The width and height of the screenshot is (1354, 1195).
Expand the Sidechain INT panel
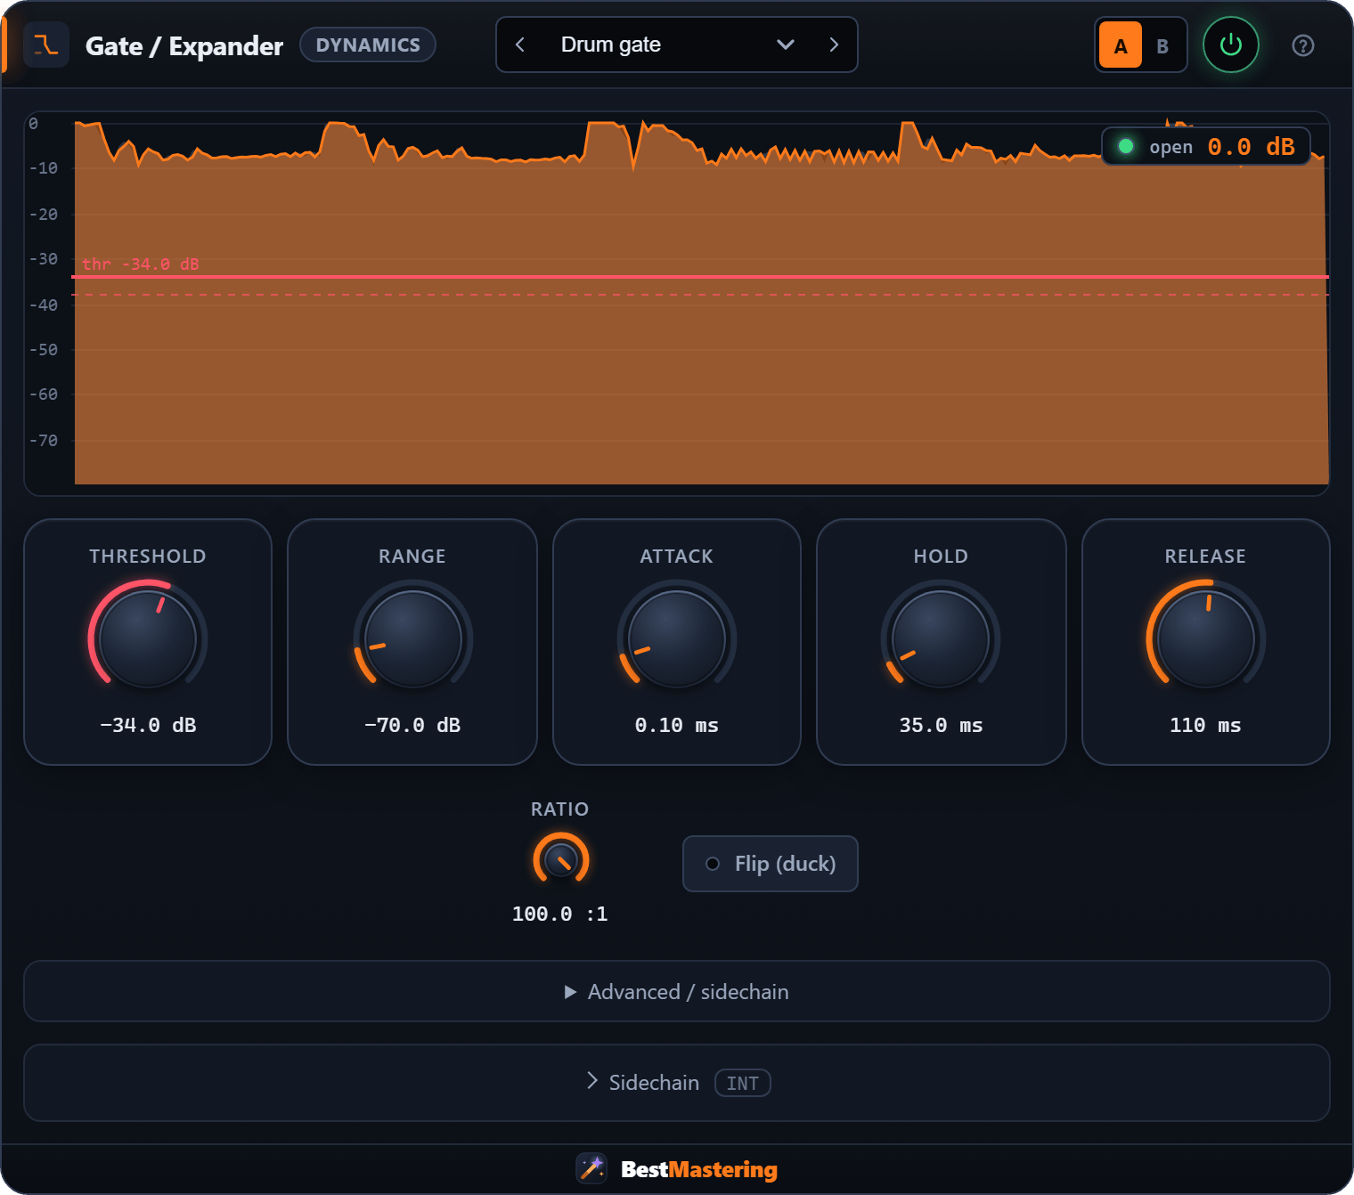point(677,1083)
